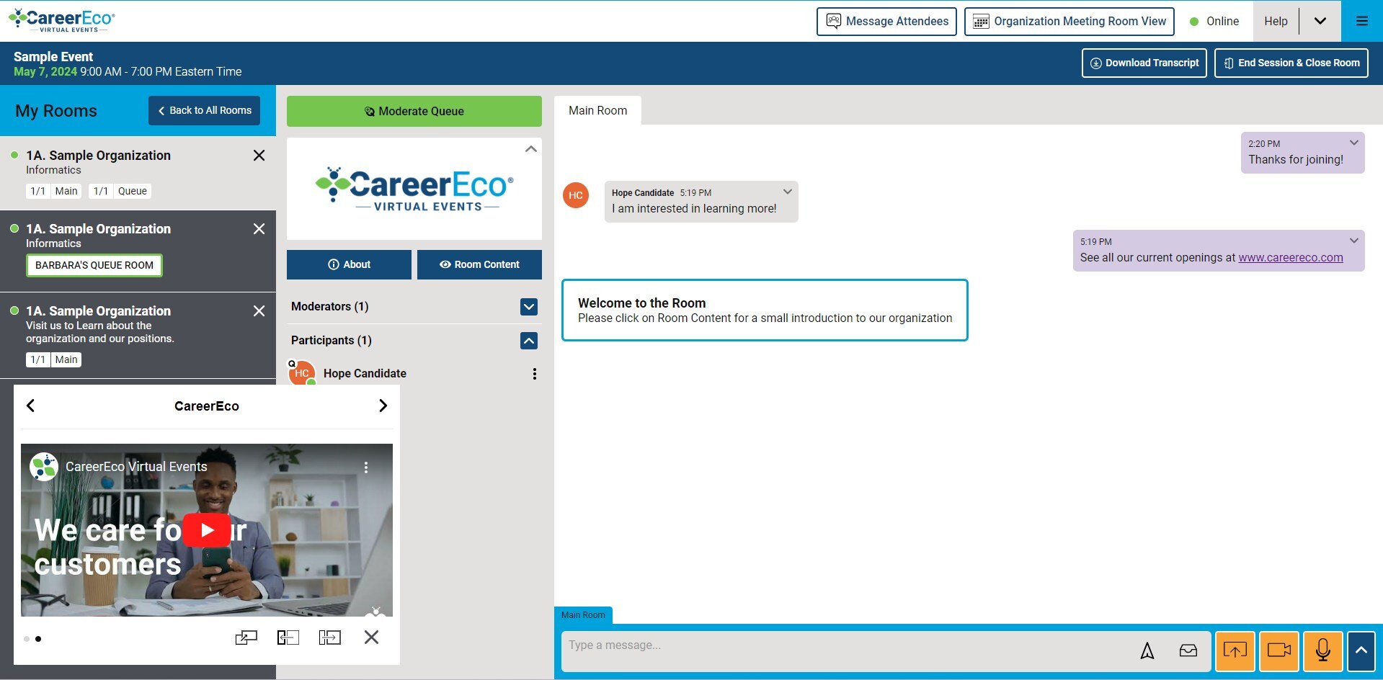Screen dimensions: 1383x680
Task: Open Queue tab of first Sample Organization
Action: [120, 191]
